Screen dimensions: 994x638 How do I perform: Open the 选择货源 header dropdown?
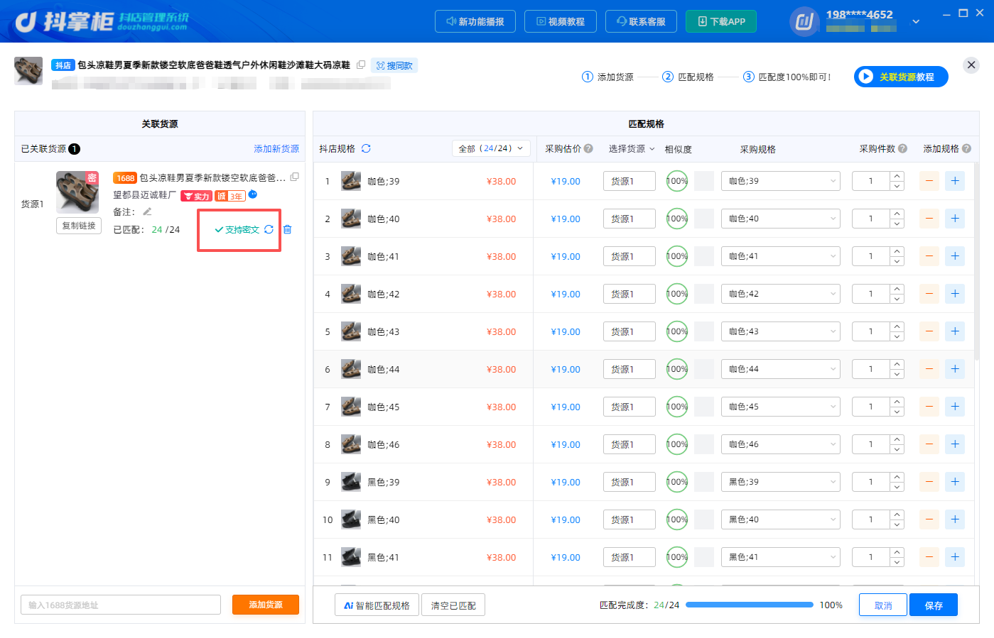pyautogui.click(x=632, y=148)
